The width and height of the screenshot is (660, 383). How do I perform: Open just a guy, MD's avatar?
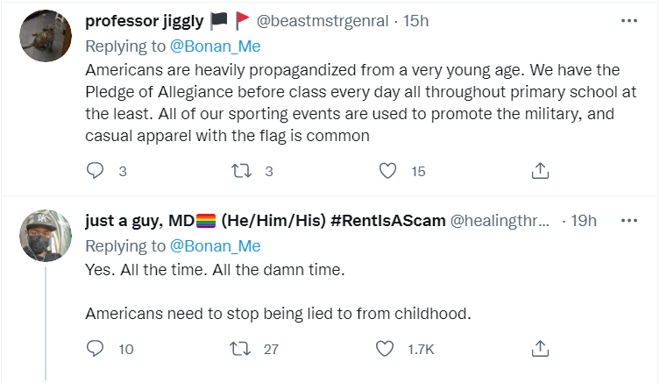45,236
